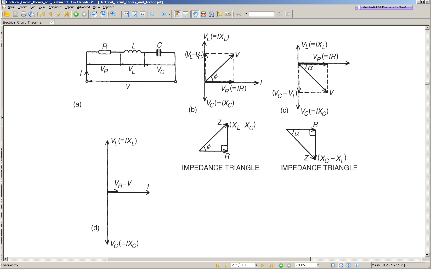The width and height of the screenshot is (431, 269).
Task: Click vertical scrollbar up arrow
Action: coord(427,28)
